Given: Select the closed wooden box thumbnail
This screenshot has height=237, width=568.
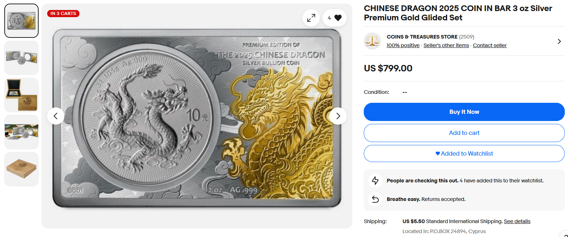Looking at the screenshot, I should (x=21, y=169).
